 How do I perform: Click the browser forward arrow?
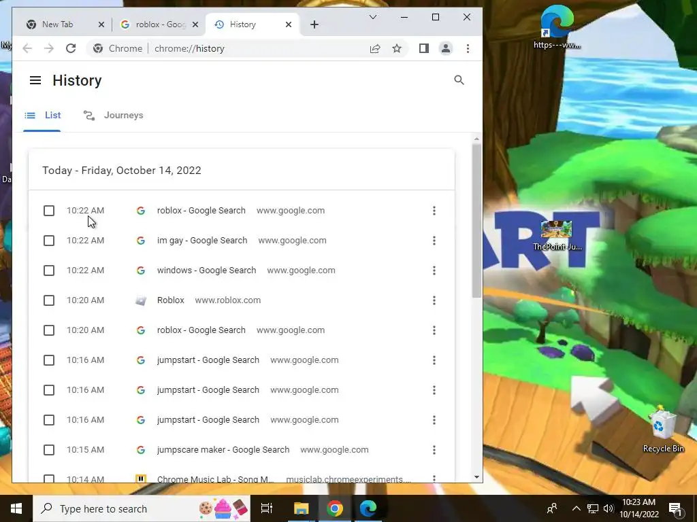pos(49,48)
